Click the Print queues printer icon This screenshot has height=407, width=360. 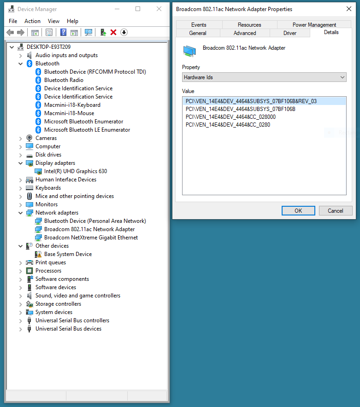pyautogui.click(x=30, y=262)
